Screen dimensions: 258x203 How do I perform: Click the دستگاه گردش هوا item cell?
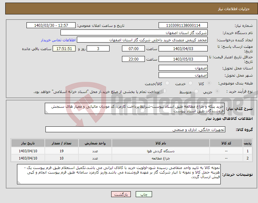coord(161,151)
